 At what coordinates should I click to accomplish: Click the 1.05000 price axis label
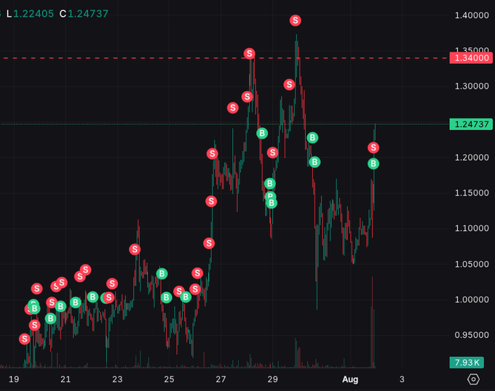472,264
